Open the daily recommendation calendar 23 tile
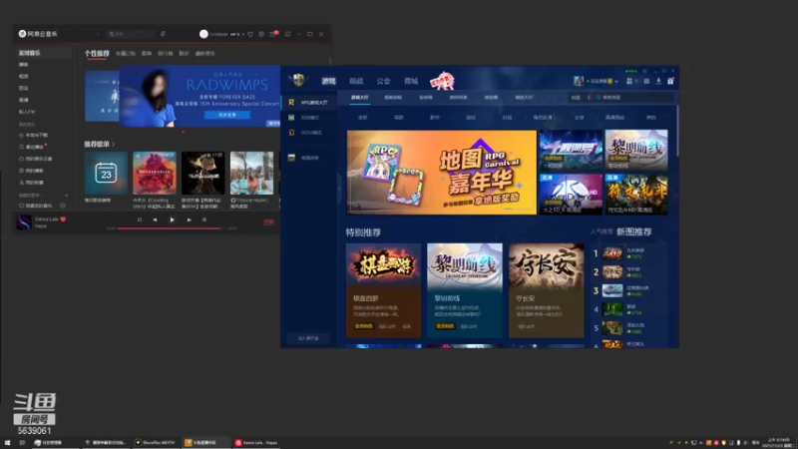The width and height of the screenshot is (798, 449). [x=106, y=173]
